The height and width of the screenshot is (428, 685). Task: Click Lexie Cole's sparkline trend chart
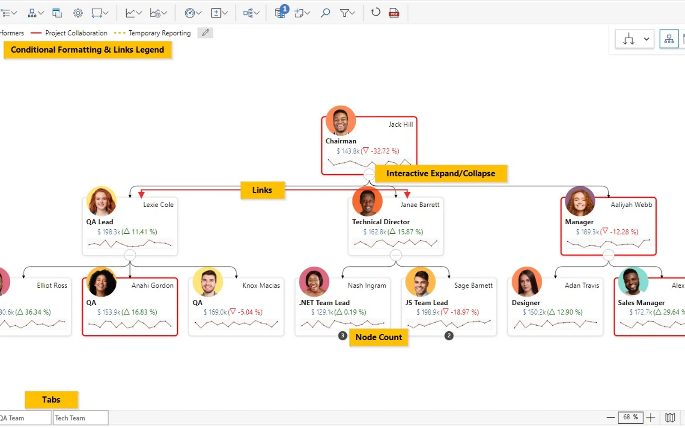coord(130,244)
